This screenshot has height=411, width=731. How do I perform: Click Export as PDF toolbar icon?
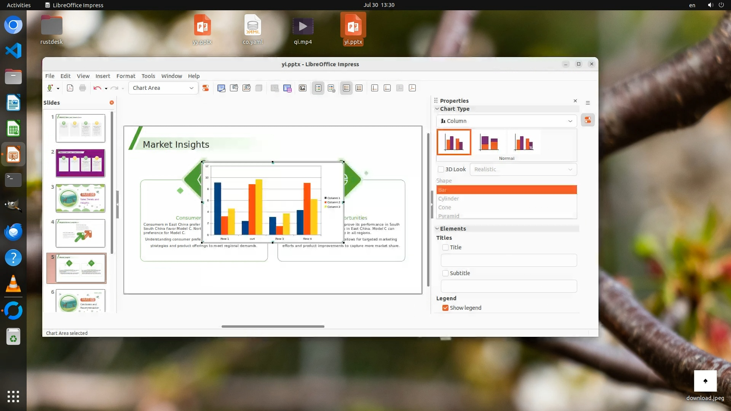coord(70,88)
